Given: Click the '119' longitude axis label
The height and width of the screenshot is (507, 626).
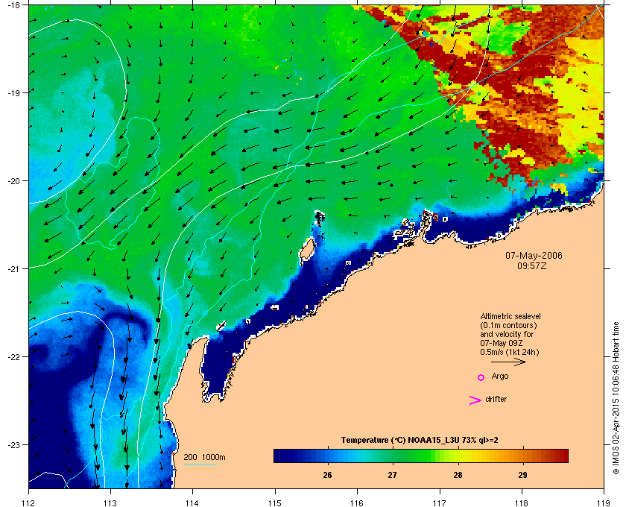Looking at the screenshot, I should pyautogui.click(x=604, y=503).
